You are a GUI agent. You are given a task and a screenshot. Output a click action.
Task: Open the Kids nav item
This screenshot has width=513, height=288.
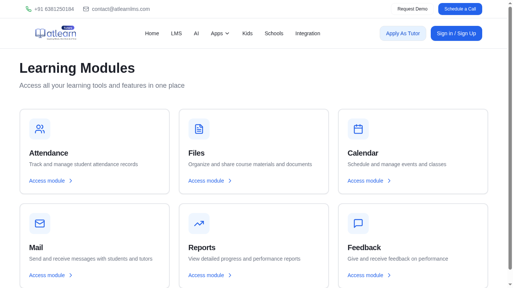(x=247, y=33)
